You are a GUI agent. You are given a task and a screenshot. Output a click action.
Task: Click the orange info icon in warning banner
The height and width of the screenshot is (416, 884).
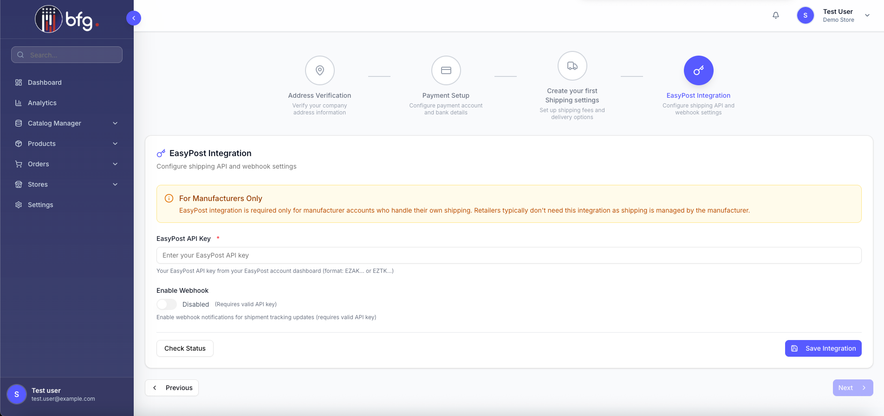[x=169, y=198]
